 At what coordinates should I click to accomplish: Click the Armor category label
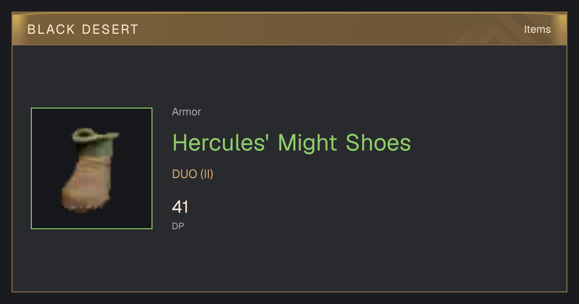(x=186, y=112)
